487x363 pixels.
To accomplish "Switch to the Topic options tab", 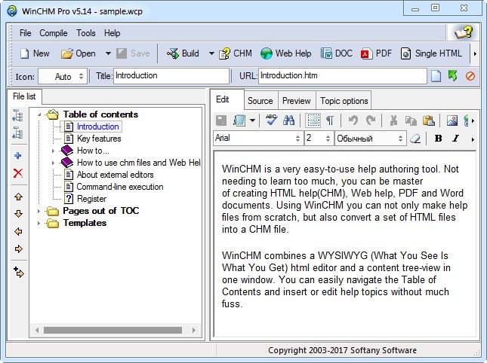I will [344, 101].
